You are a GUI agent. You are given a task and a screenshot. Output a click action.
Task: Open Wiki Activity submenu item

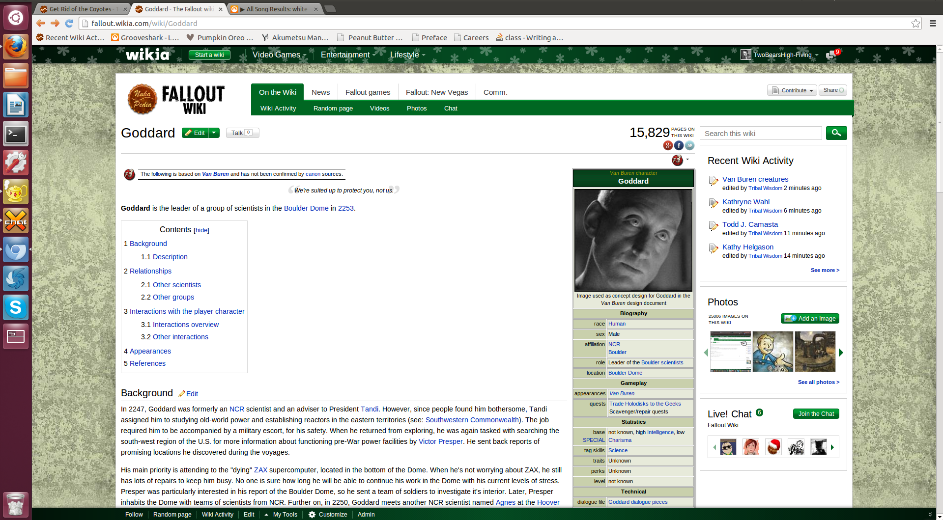pyautogui.click(x=278, y=108)
